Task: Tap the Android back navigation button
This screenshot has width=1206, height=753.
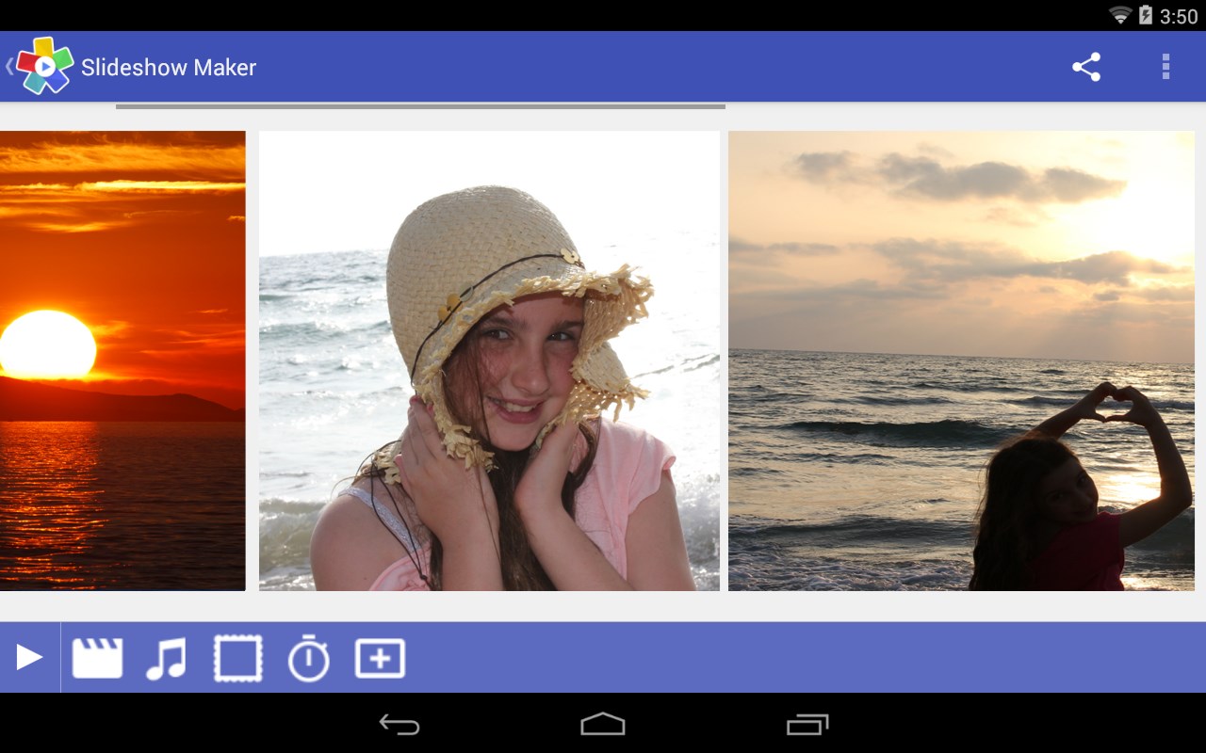Action: tap(399, 724)
